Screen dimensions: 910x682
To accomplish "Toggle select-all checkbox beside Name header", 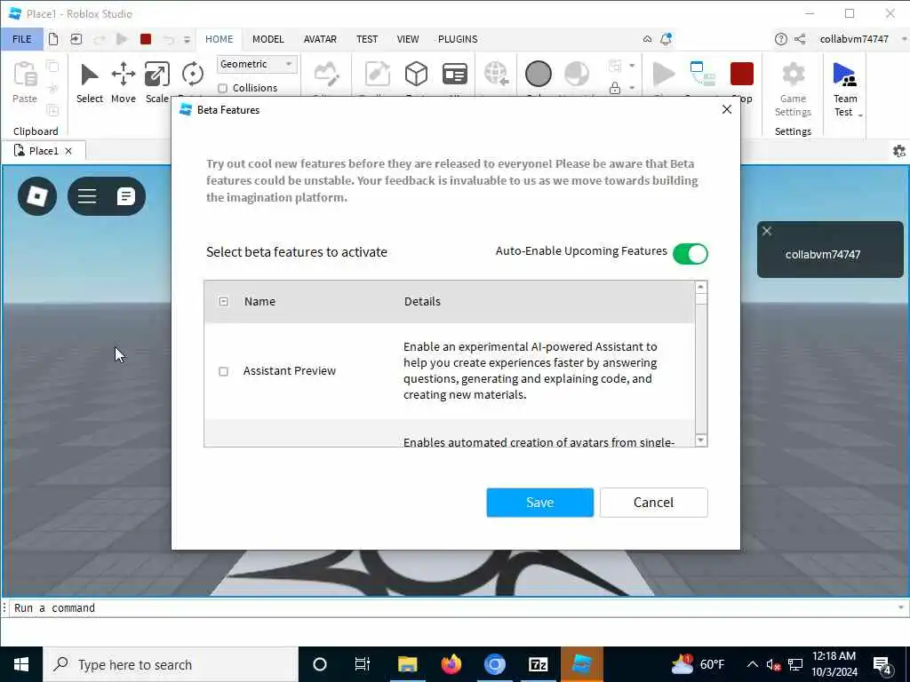I will point(223,302).
